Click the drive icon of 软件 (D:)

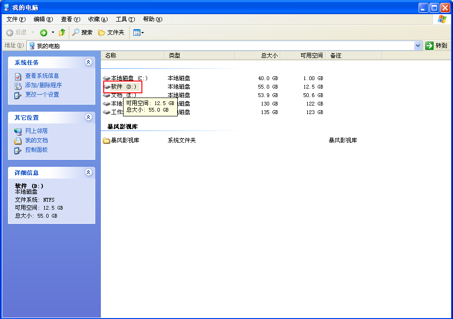point(107,87)
